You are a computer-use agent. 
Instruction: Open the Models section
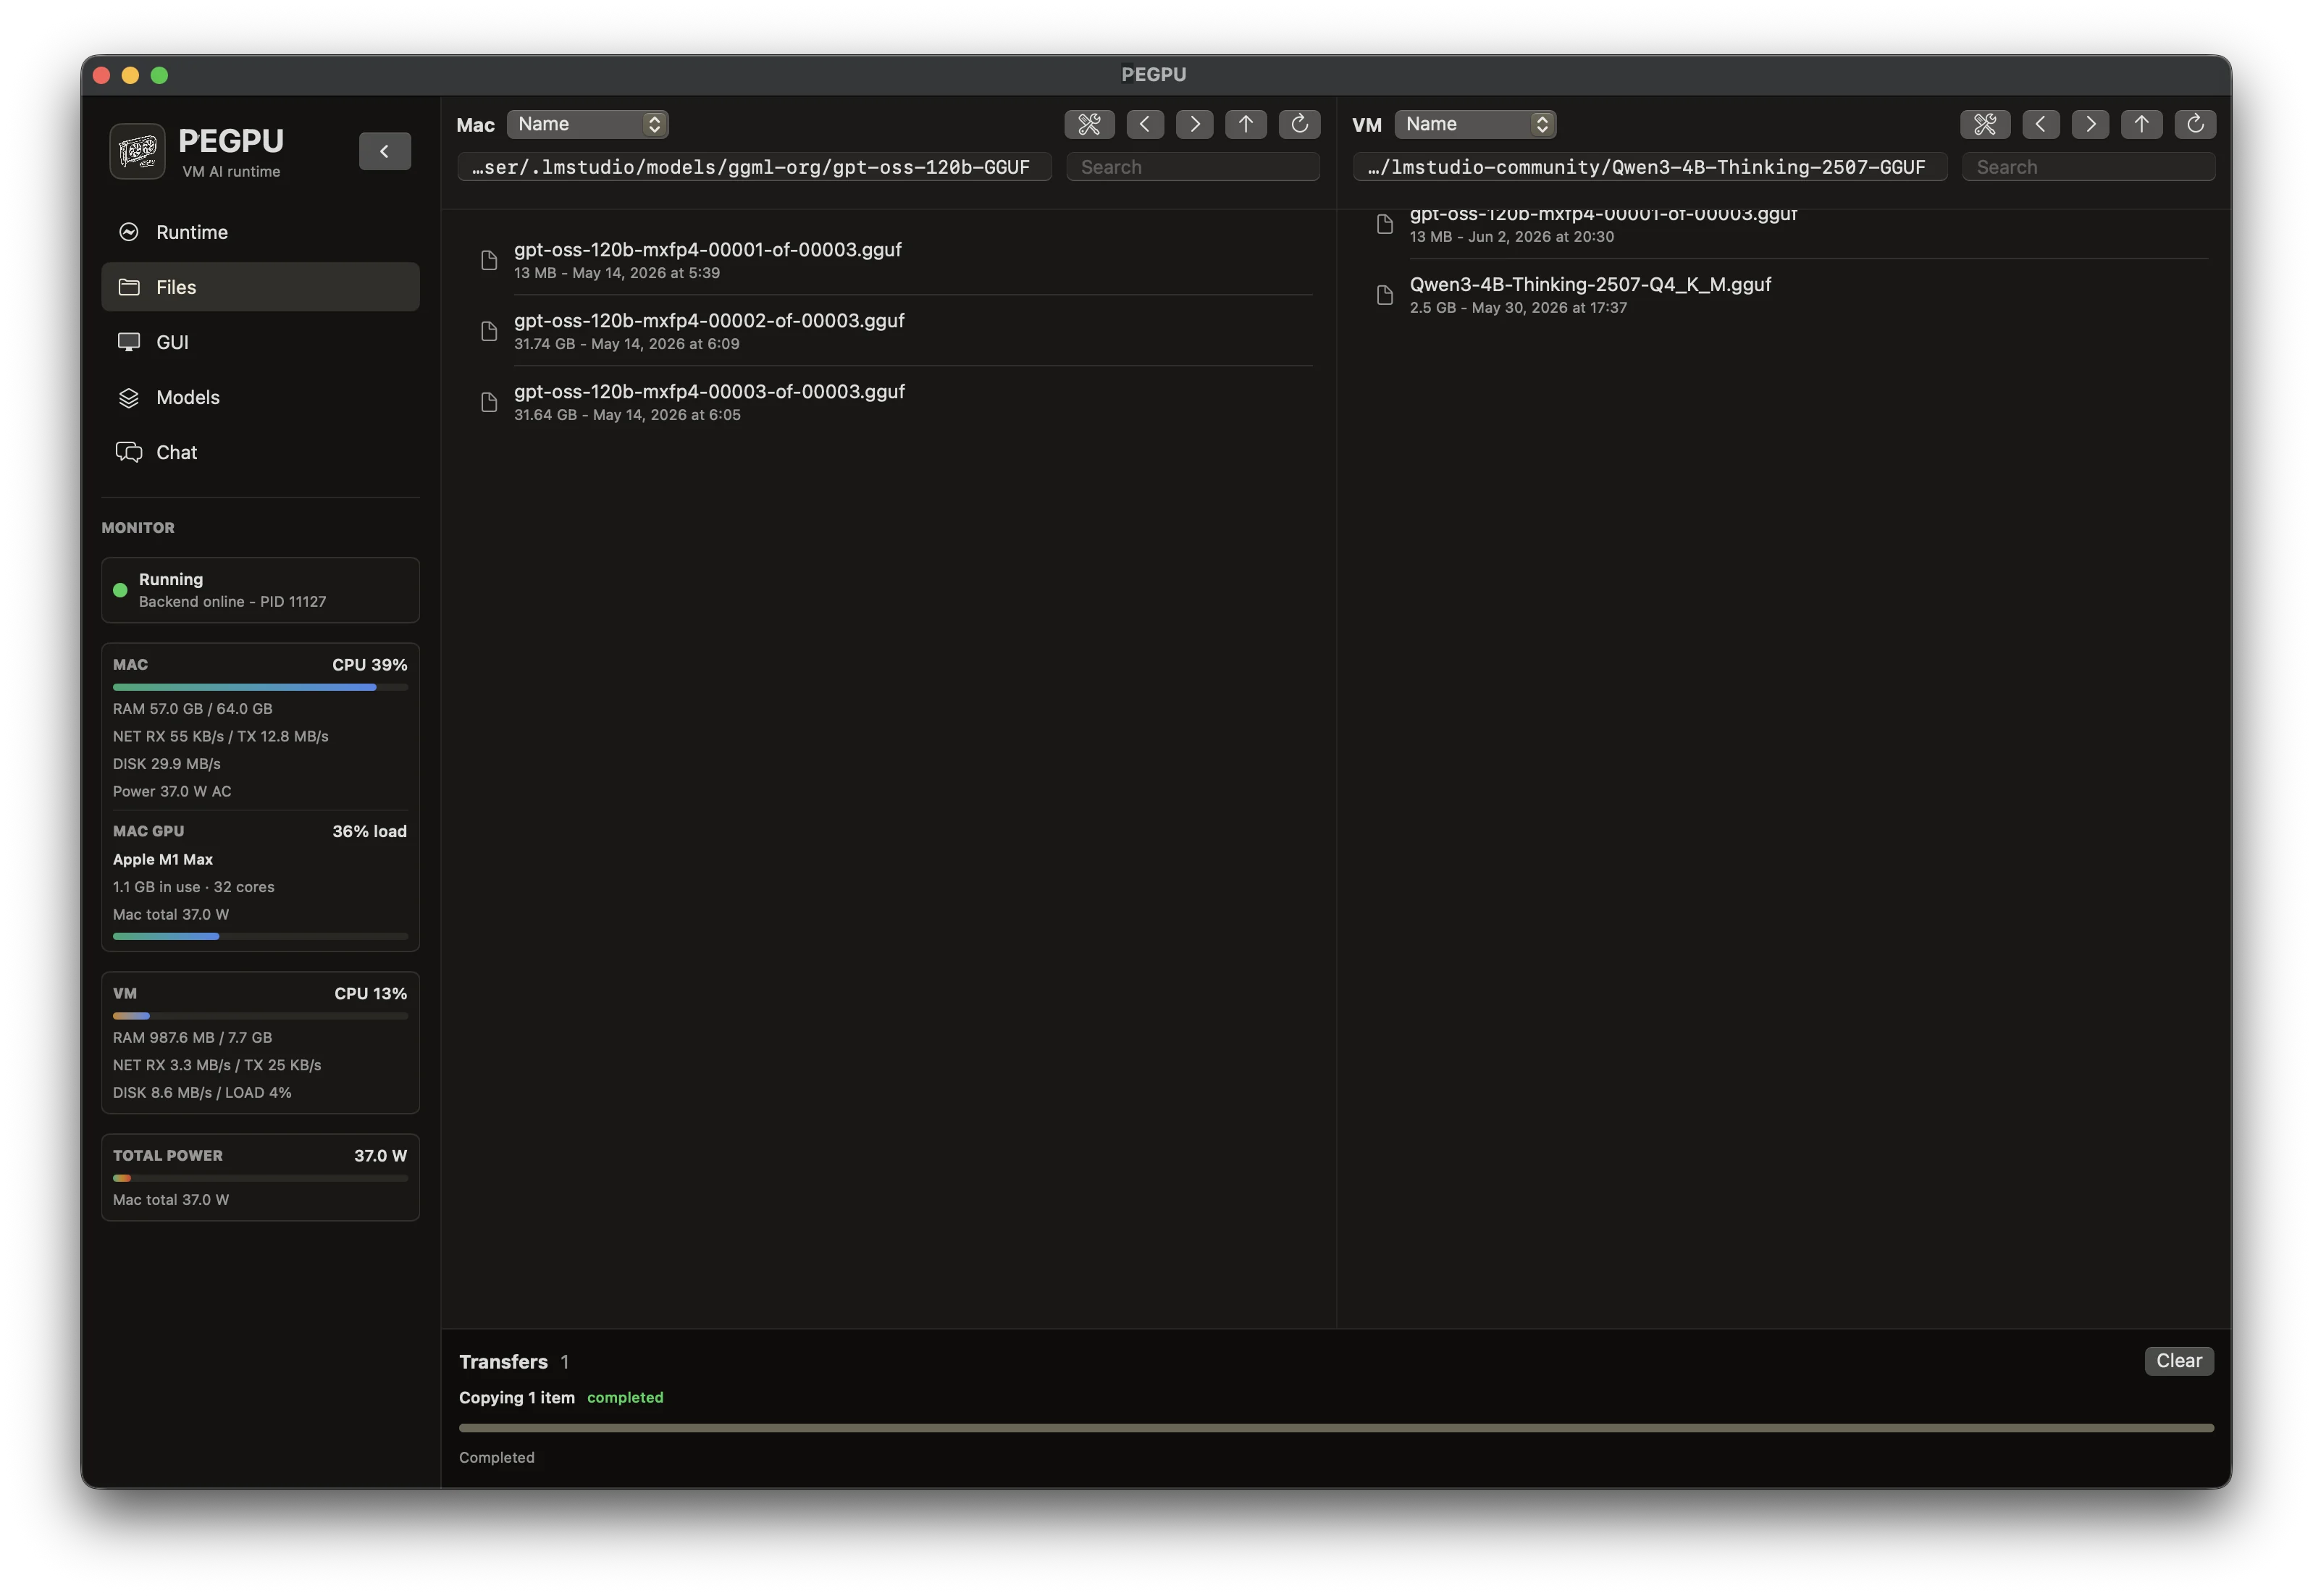[260, 397]
